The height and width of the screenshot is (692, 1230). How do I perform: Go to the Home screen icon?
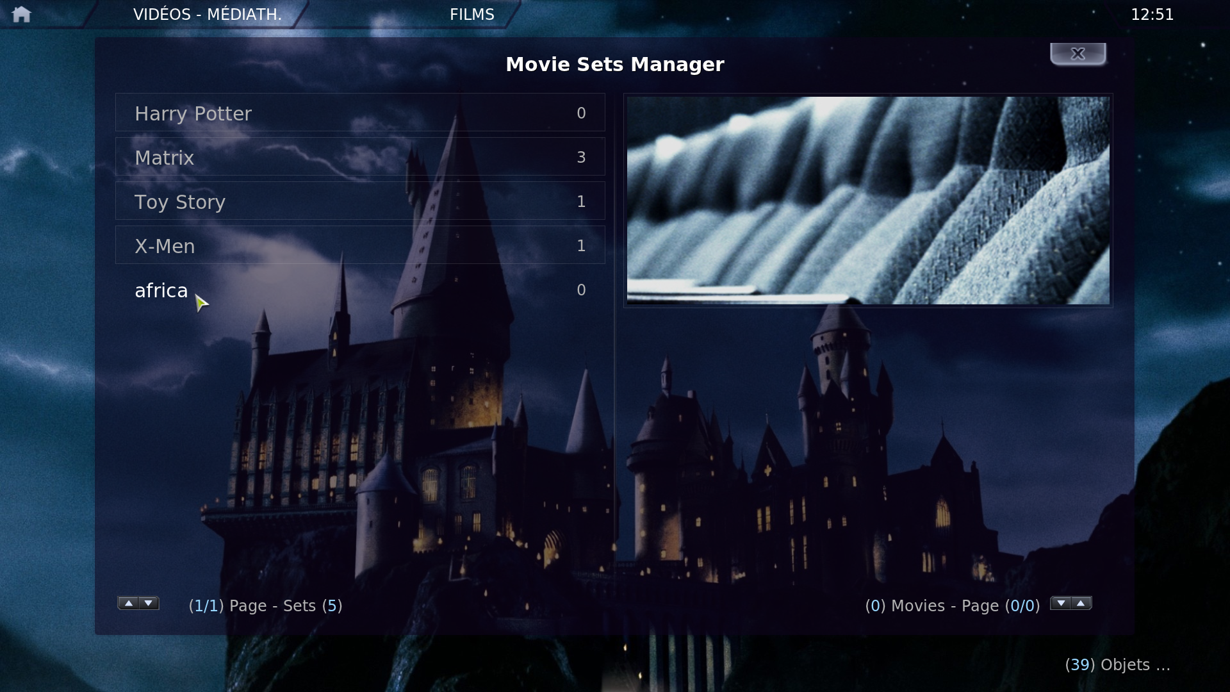21,14
